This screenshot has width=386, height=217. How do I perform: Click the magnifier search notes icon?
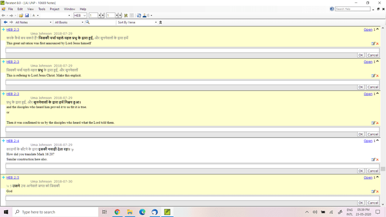(87, 22)
